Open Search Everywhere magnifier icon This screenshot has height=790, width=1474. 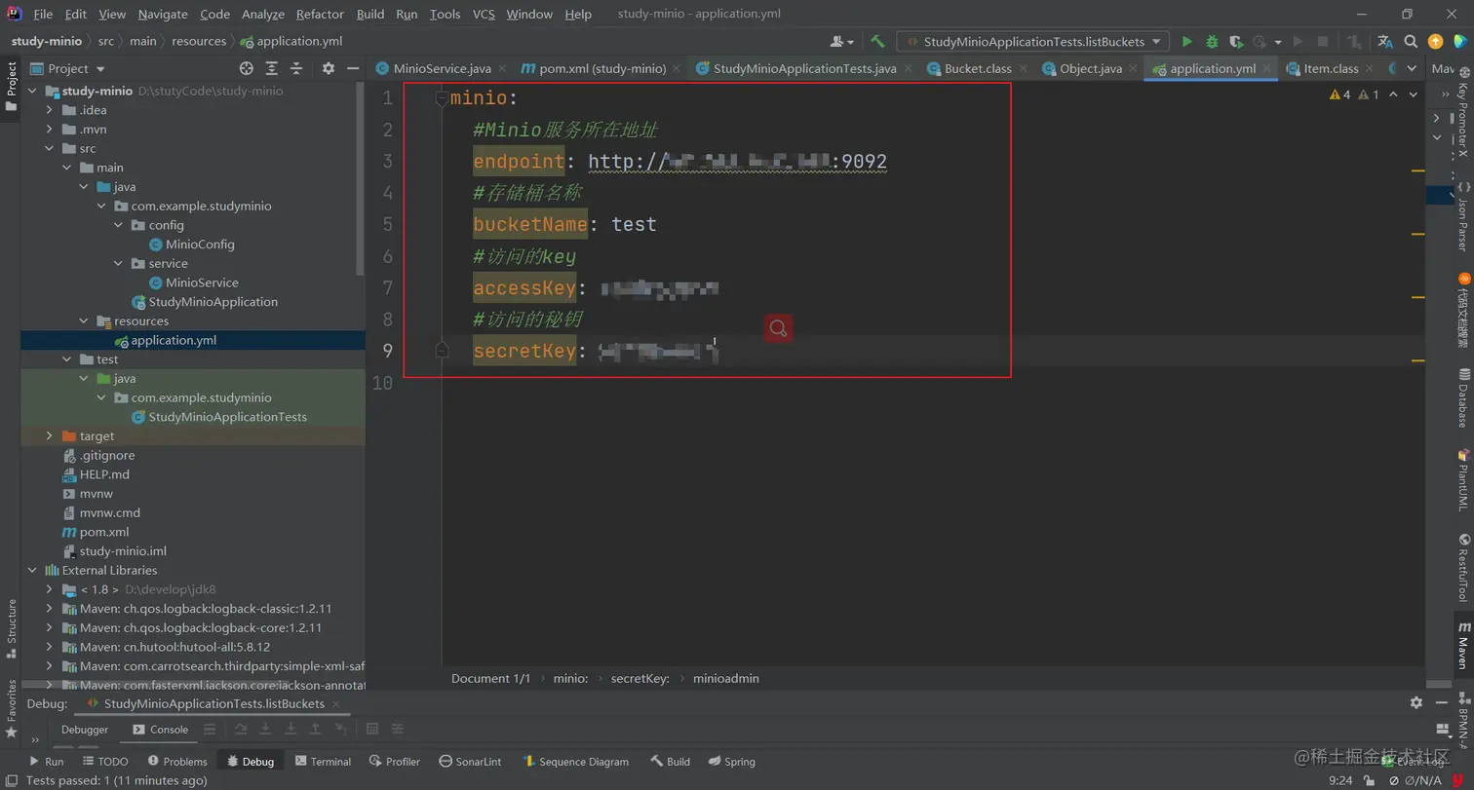[x=1411, y=42]
